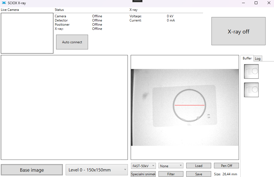Viewport: 274px width, 177px height.
Task: Click the Load button
Action: click(x=199, y=166)
